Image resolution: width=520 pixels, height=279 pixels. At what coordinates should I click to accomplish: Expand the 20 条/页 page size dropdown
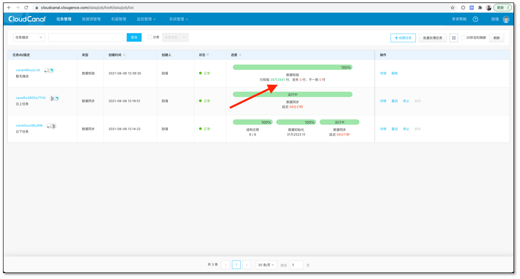click(x=266, y=265)
